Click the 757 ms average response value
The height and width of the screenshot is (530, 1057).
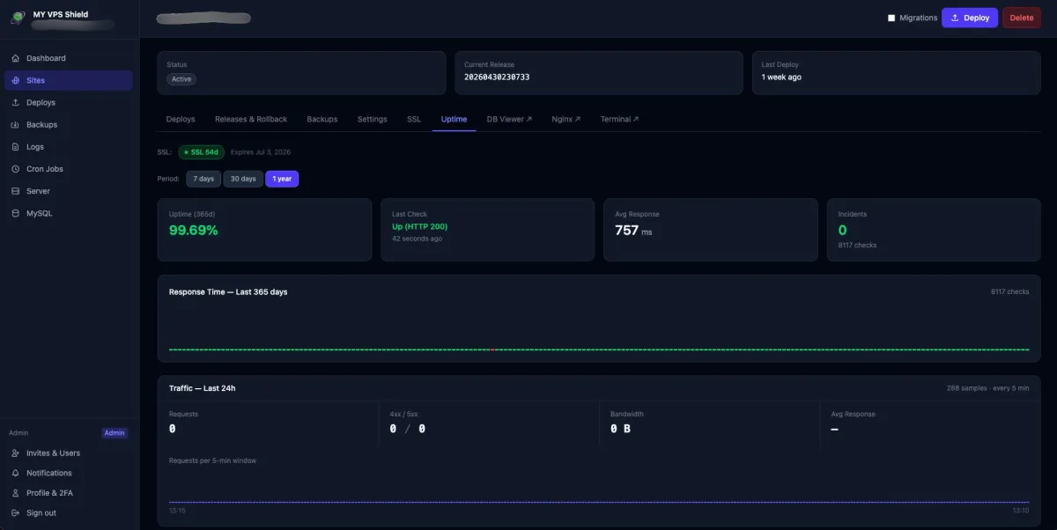click(x=633, y=231)
